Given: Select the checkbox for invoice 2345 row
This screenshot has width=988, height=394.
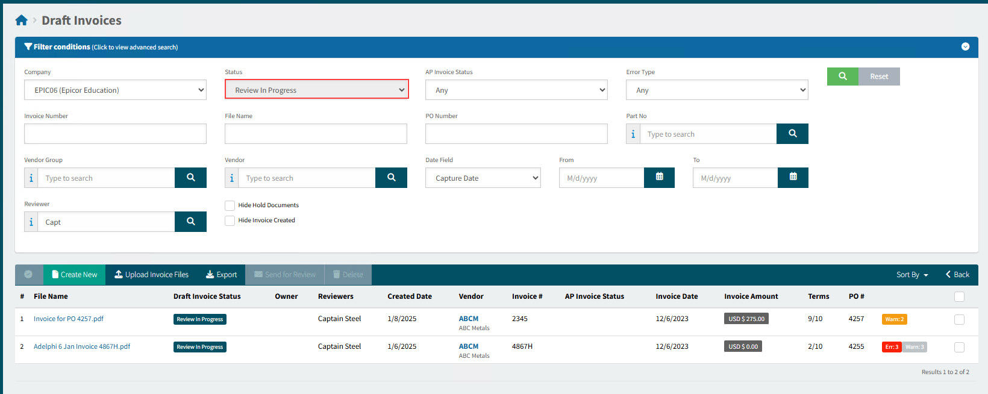Looking at the screenshot, I should pos(959,319).
